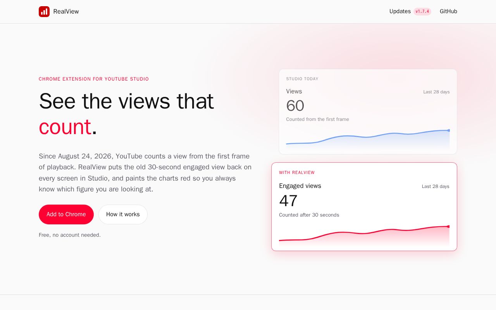Click the "Free, no account needed." note

[x=70, y=235]
